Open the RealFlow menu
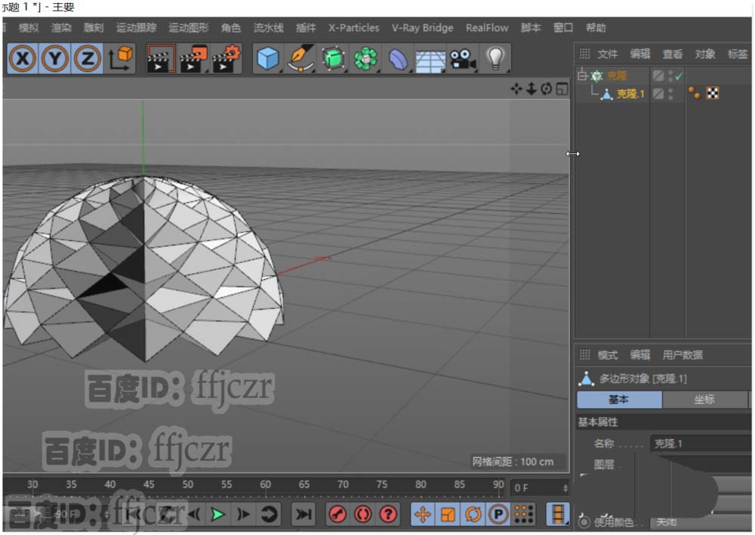This screenshot has height=535, width=755. tap(487, 28)
